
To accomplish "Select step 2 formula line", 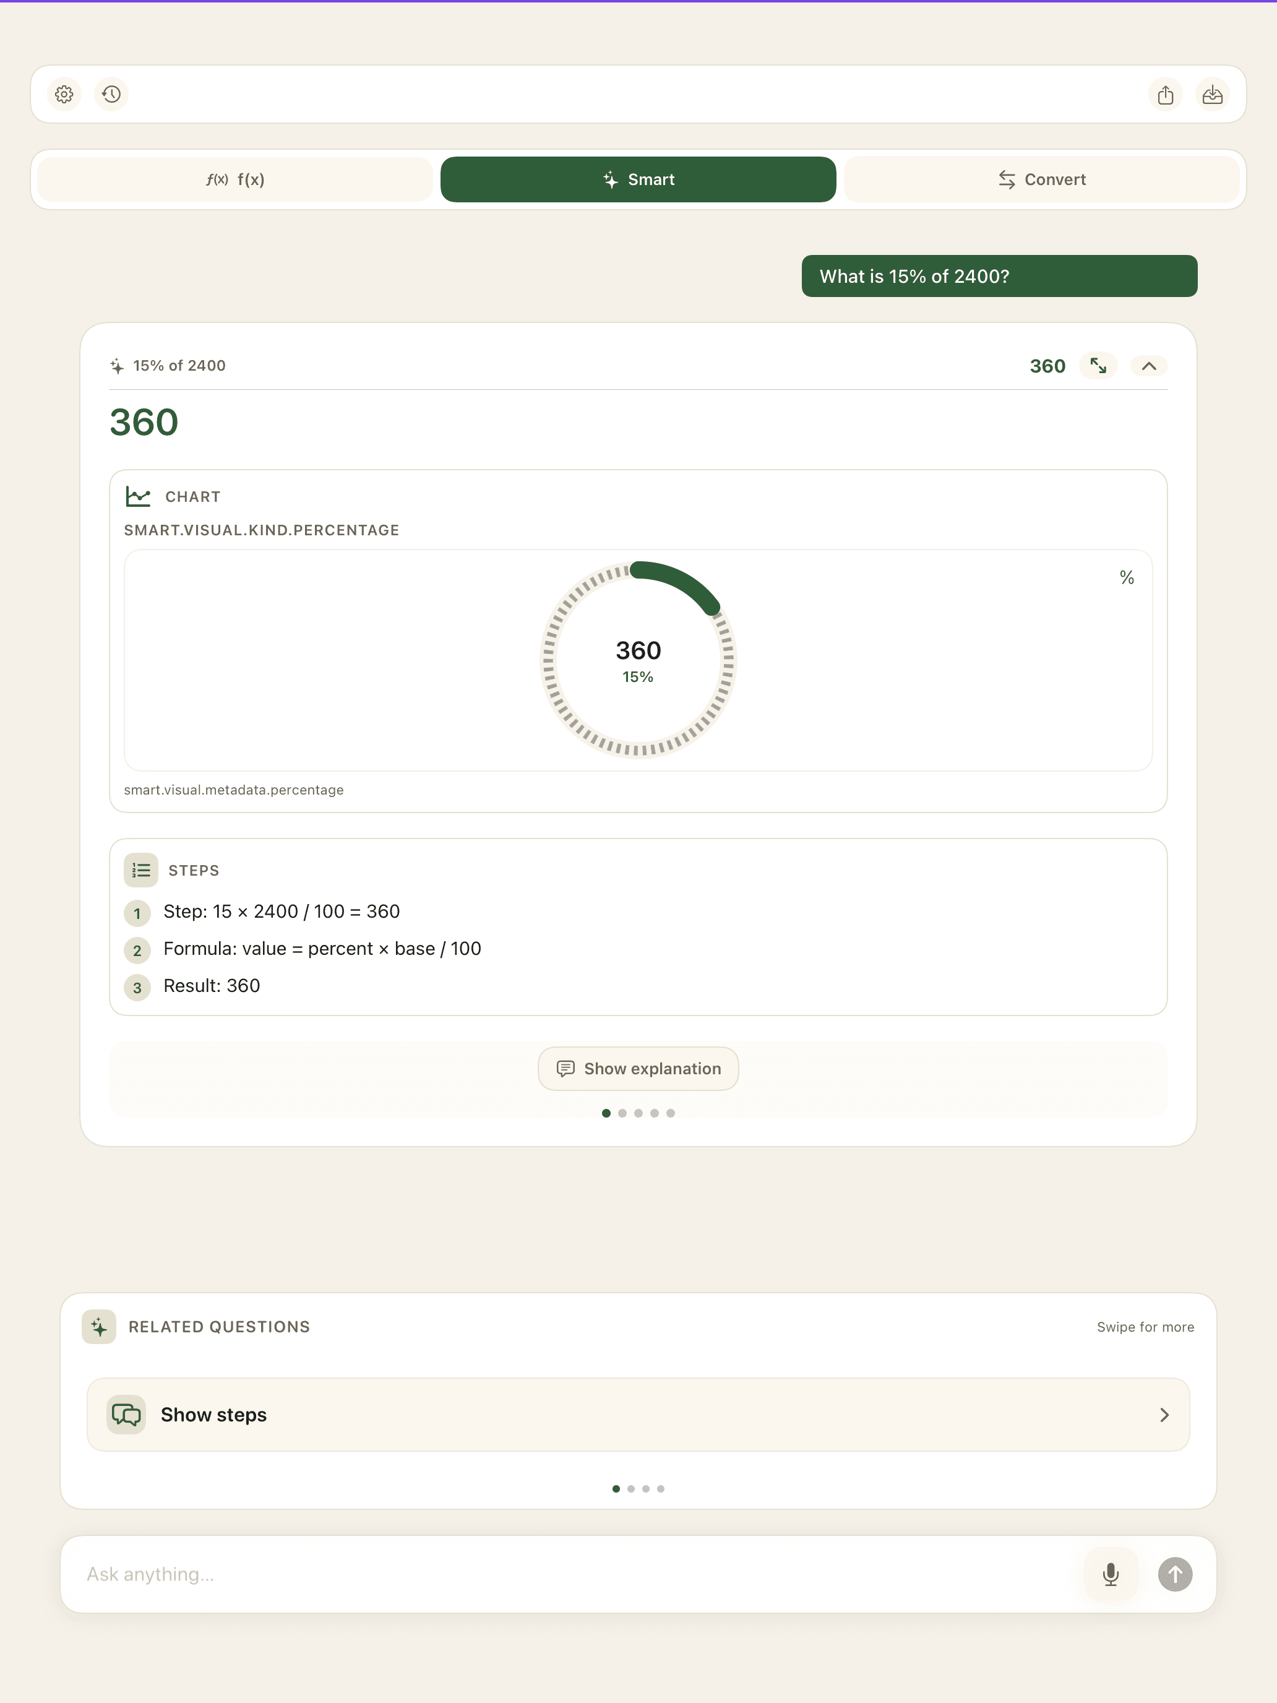I will click(322, 949).
